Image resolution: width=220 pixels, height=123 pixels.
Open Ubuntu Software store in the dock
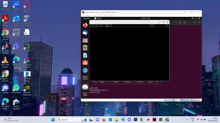tap(85, 63)
